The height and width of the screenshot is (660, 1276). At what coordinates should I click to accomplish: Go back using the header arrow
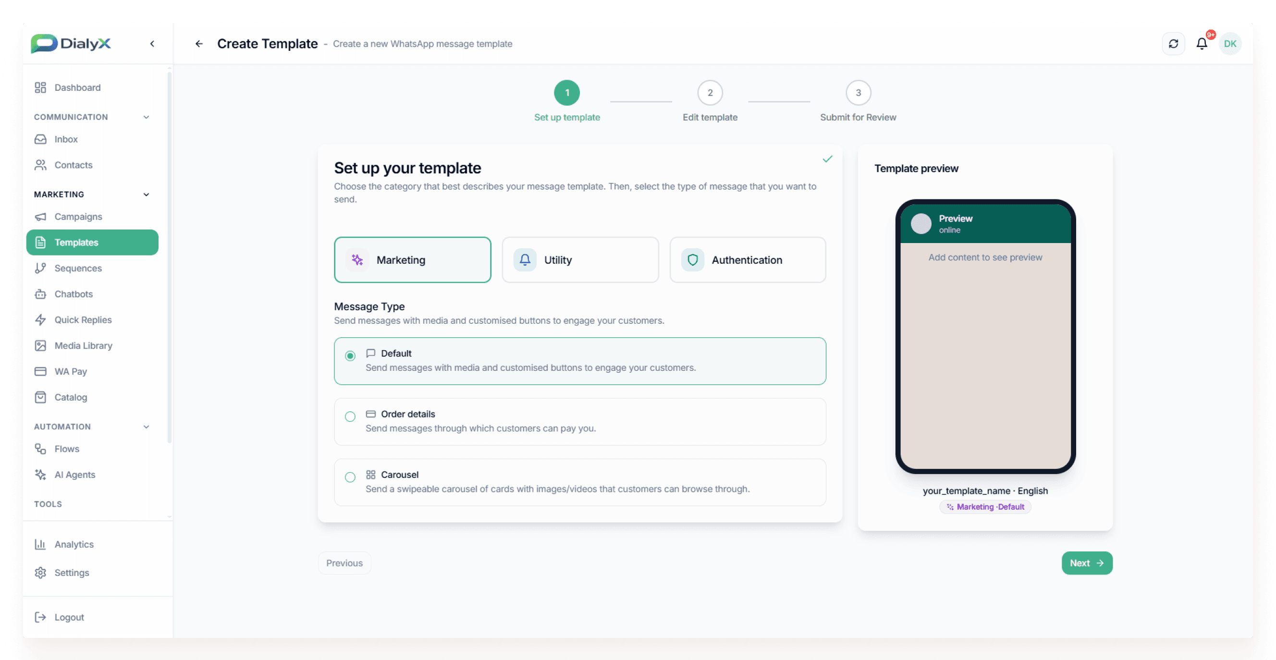pos(199,44)
